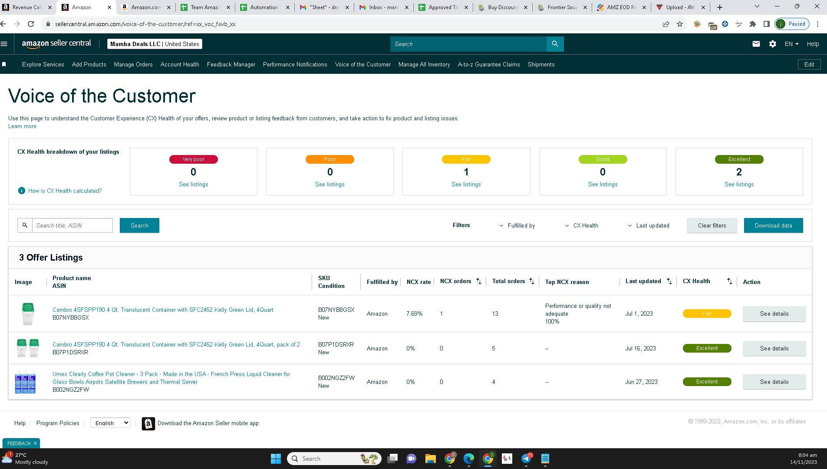Open Explore Services menu item
827x469 pixels.
point(43,64)
